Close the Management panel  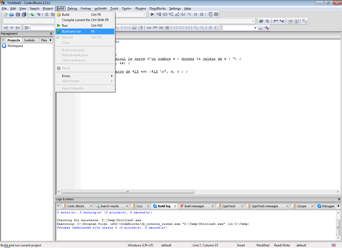pos(51,34)
